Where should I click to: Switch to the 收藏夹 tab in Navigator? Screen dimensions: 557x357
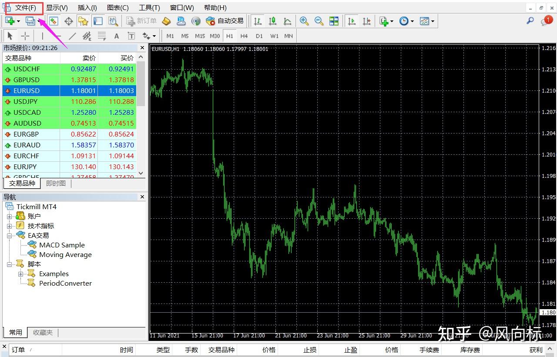pos(43,333)
